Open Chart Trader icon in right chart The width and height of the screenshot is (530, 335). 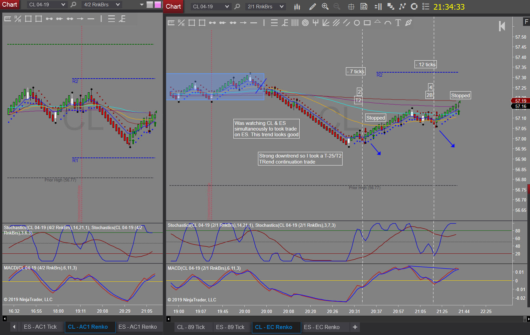pos(378,7)
